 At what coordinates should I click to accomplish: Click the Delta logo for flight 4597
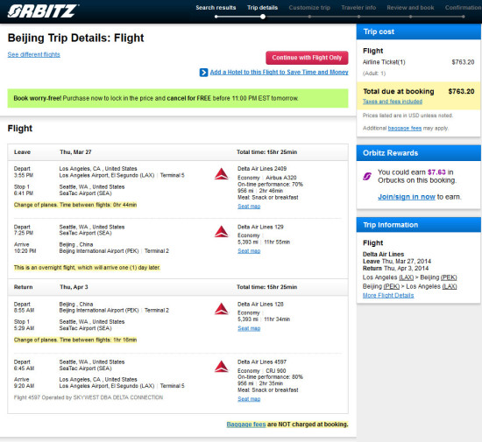(222, 367)
